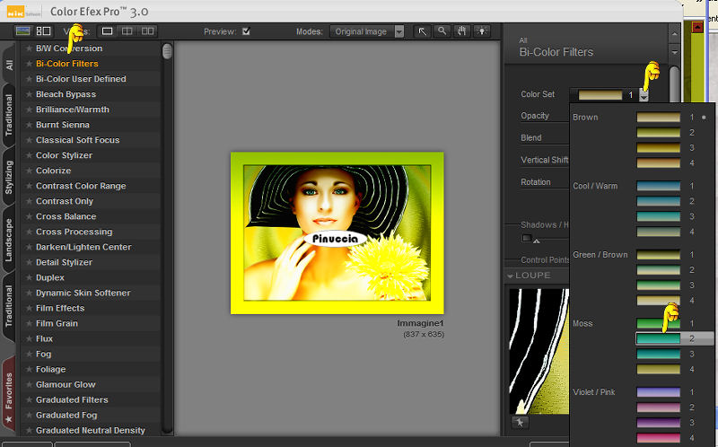Star the B/W Conversion filter

coord(29,48)
